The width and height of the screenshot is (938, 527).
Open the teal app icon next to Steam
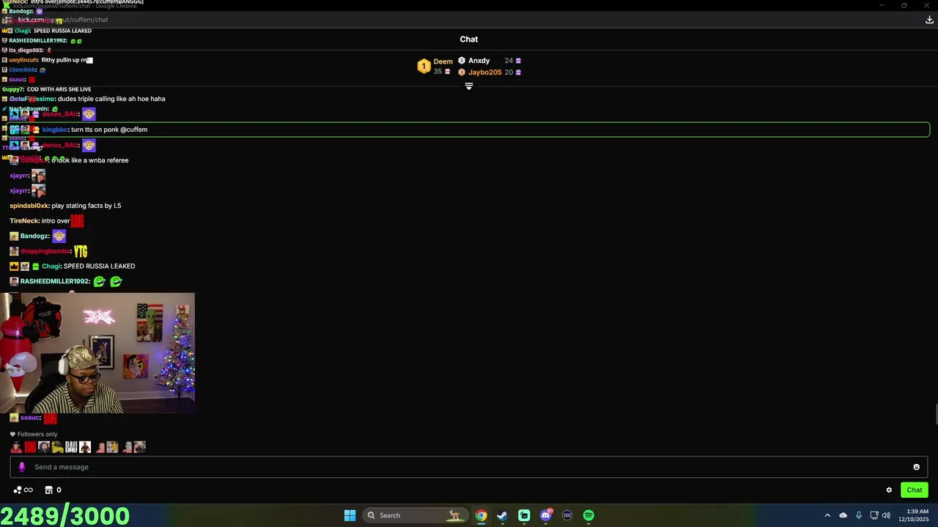click(x=524, y=515)
